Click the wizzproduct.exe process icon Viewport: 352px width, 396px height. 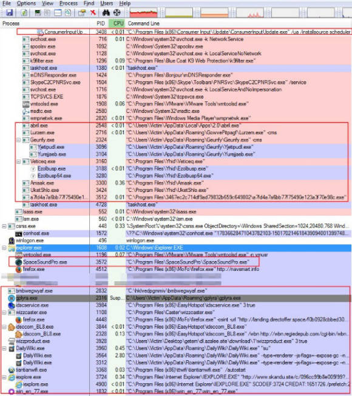click(12, 341)
